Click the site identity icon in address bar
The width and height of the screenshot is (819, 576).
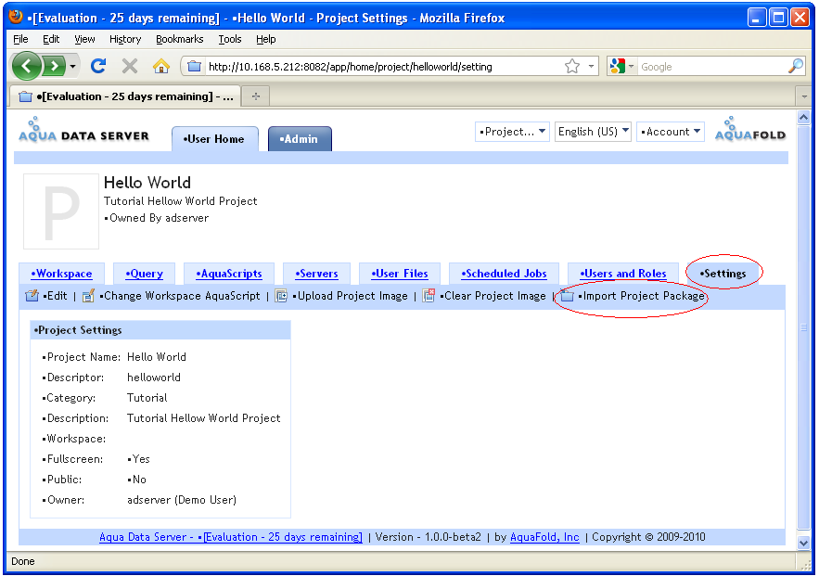[194, 67]
